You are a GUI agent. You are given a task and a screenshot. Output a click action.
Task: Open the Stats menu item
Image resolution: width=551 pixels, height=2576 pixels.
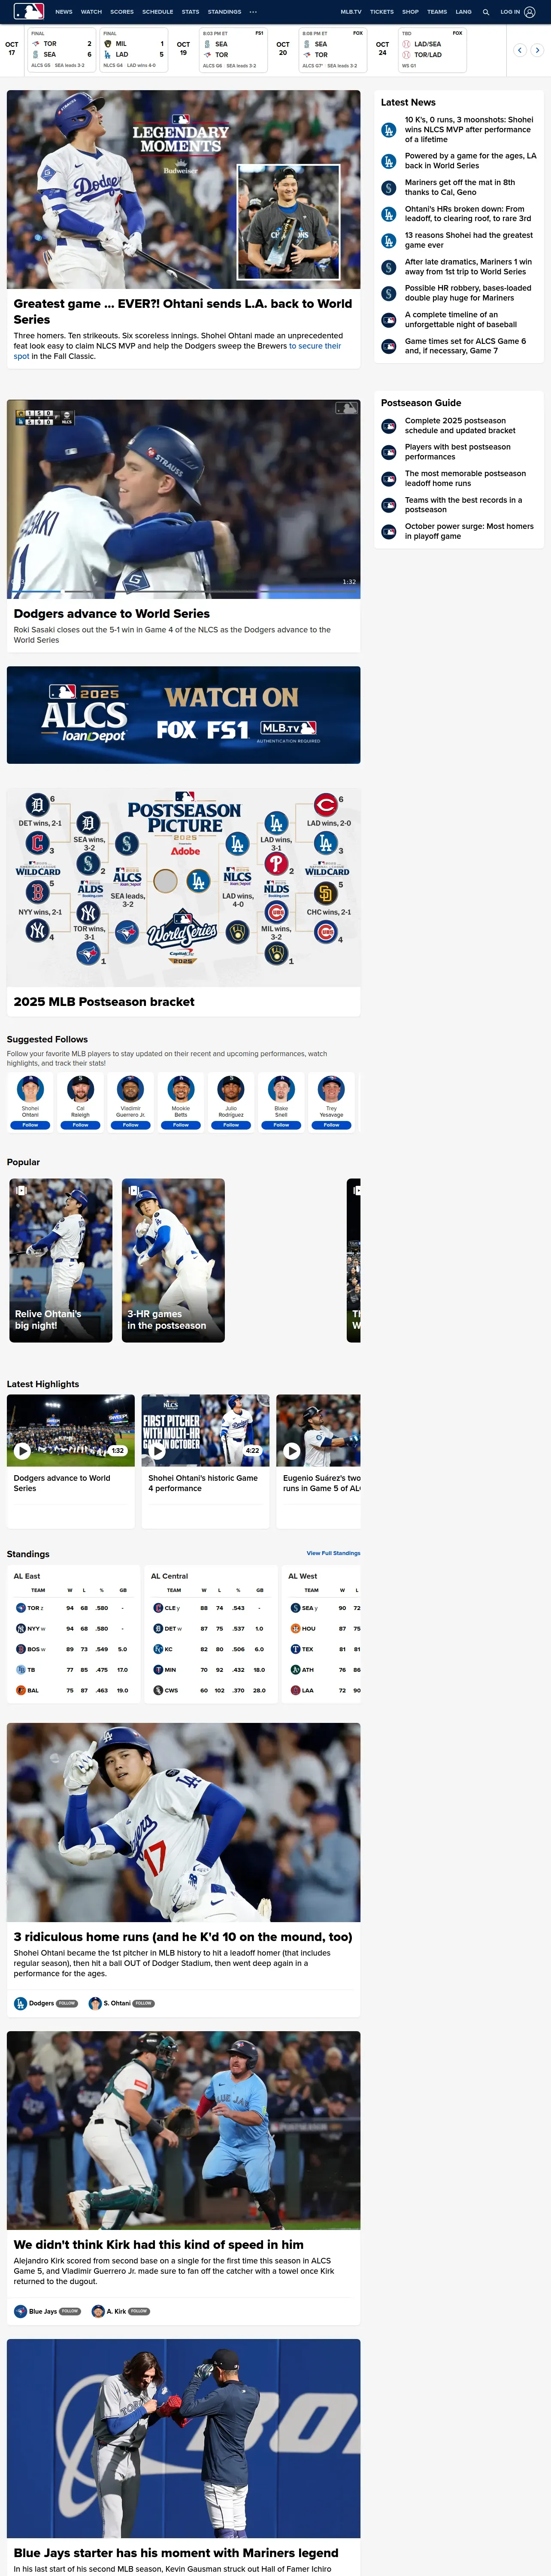[x=190, y=12]
